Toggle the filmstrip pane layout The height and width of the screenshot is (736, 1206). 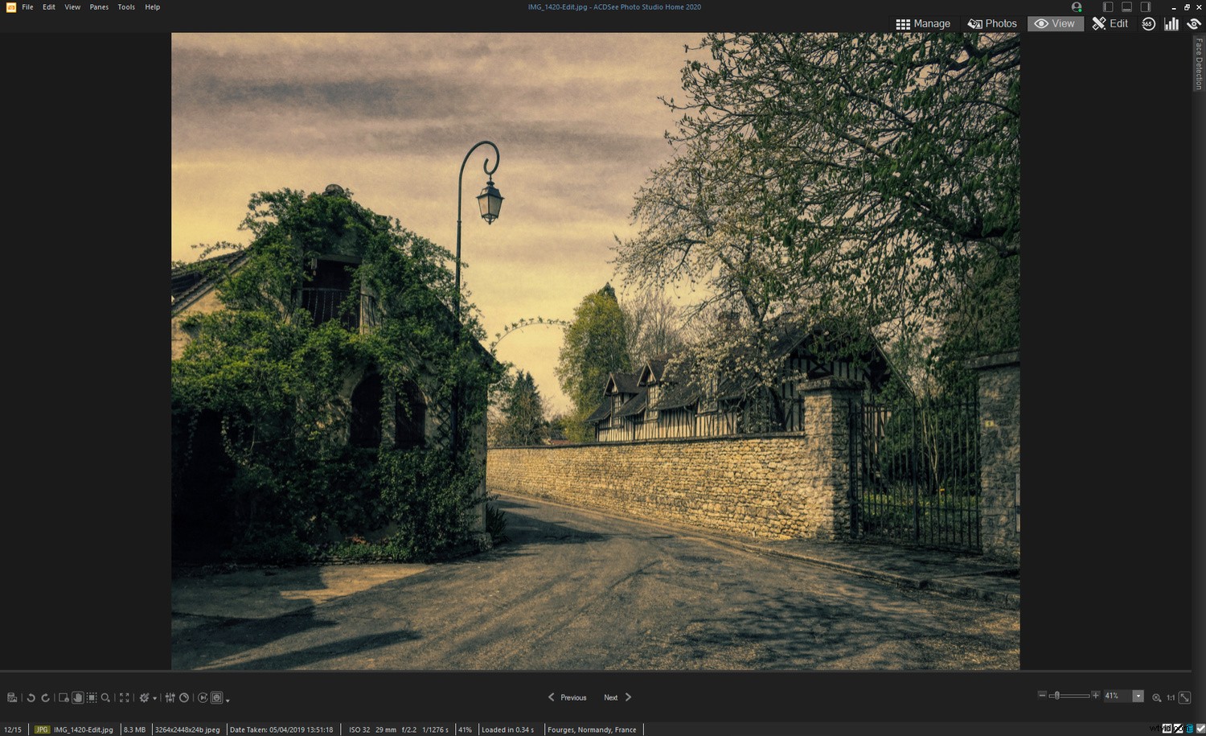[1126, 6]
